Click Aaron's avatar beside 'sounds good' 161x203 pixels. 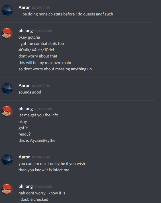click(x=7, y=88)
